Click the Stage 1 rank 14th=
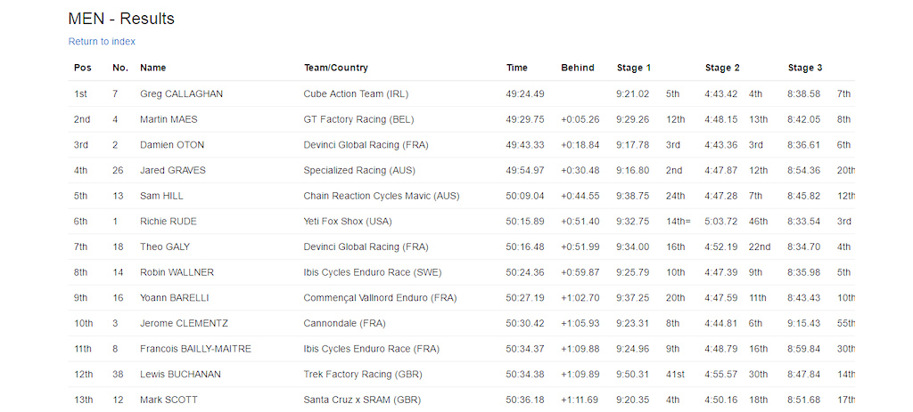 (679, 222)
